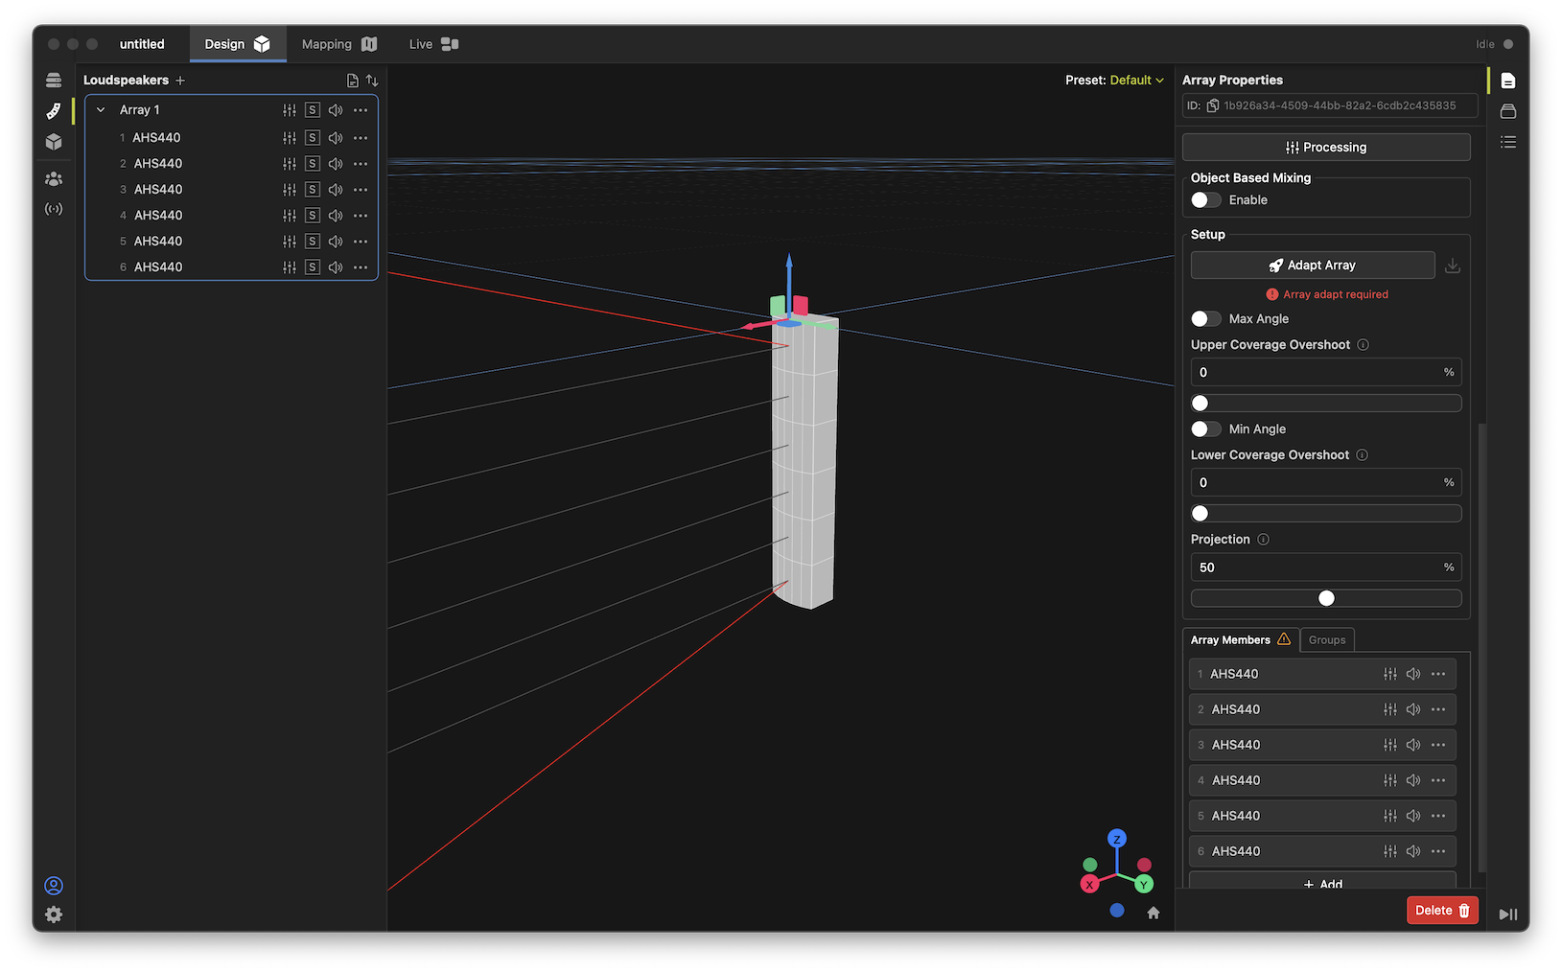This screenshot has width=1562, height=972.
Task: Click the red Delete button
Action: coord(1442,911)
